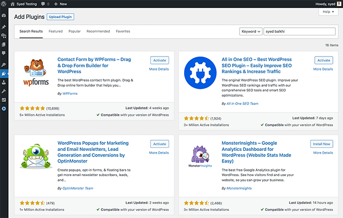
Task: Click the plugin search field containing syed balkhi
Action: pyautogui.click(x=299, y=31)
